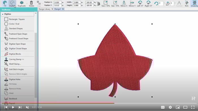Screen dimensions: 198x111
Task: Skip to next video
Action: coord(20,107)
